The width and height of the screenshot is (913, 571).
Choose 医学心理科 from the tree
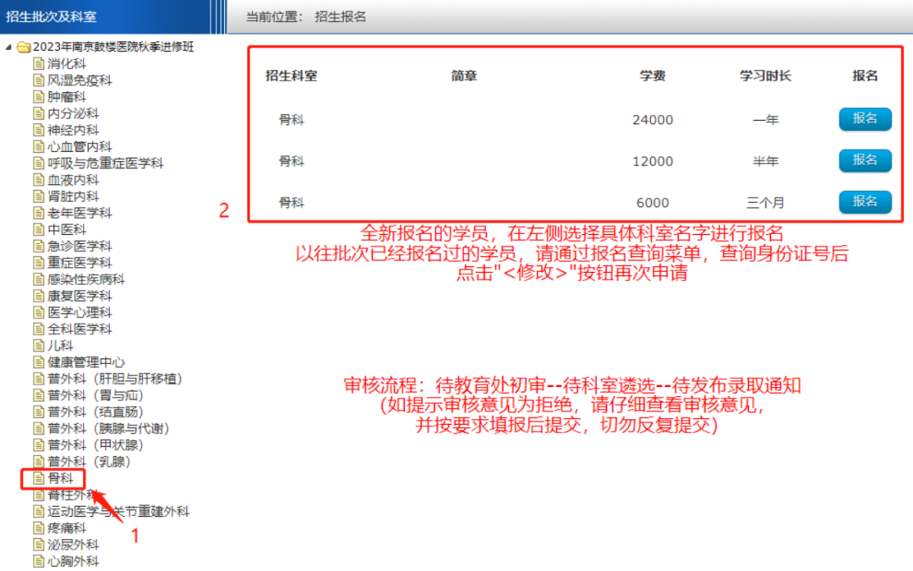tap(79, 313)
